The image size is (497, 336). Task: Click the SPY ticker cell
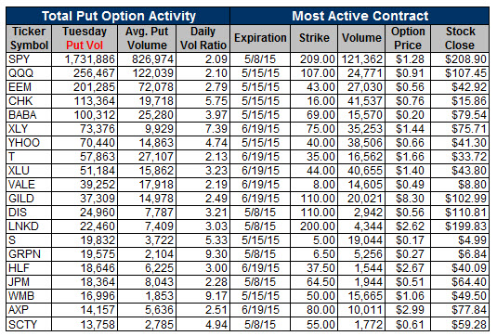click(x=29, y=59)
